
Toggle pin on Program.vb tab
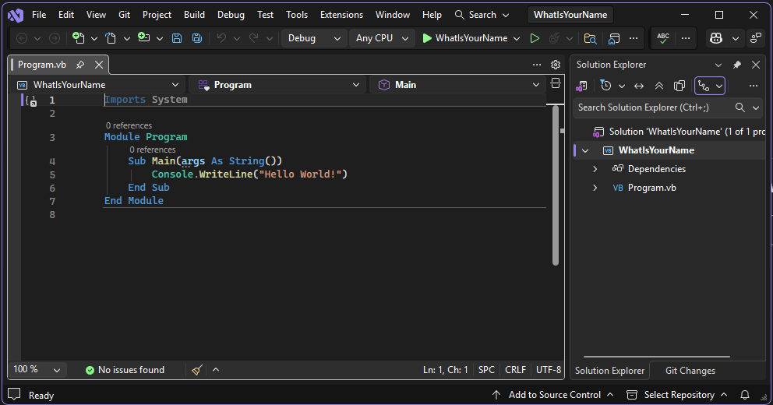[80, 65]
